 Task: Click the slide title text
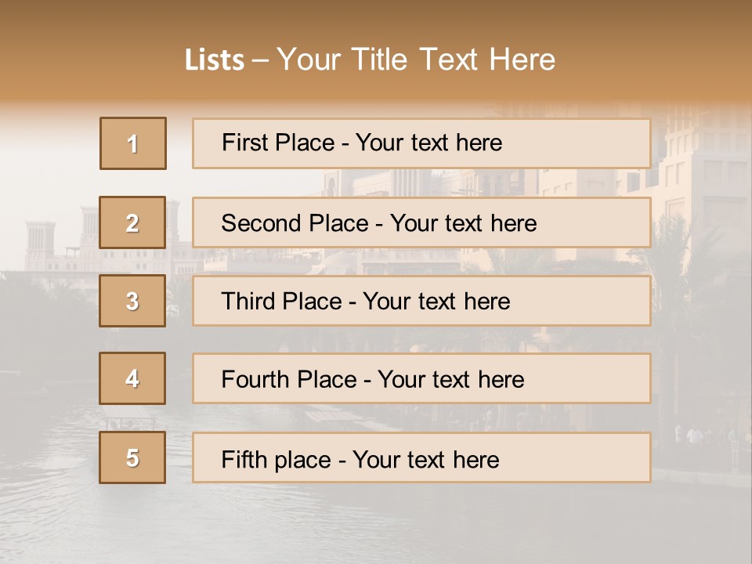click(x=370, y=60)
